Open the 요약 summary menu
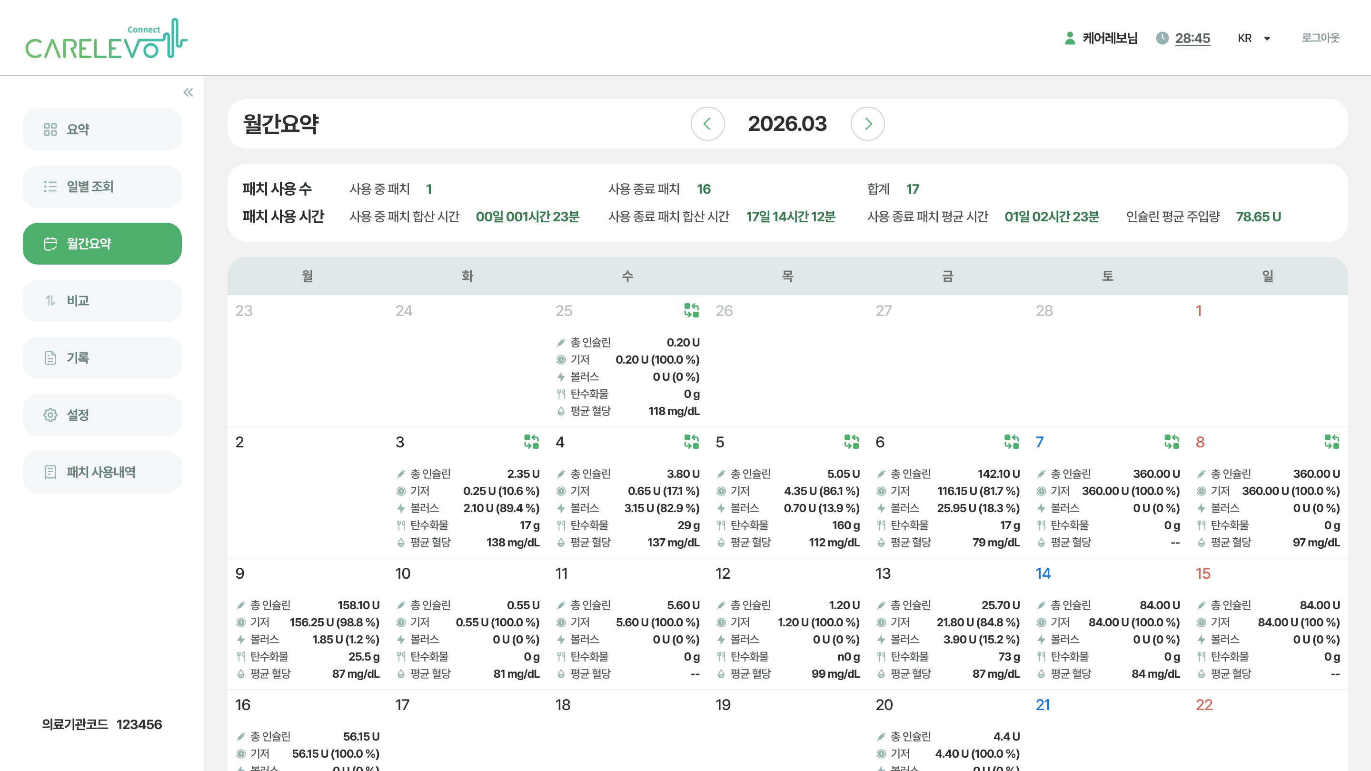The height and width of the screenshot is (771, 1371). click(x=102, y=129)
